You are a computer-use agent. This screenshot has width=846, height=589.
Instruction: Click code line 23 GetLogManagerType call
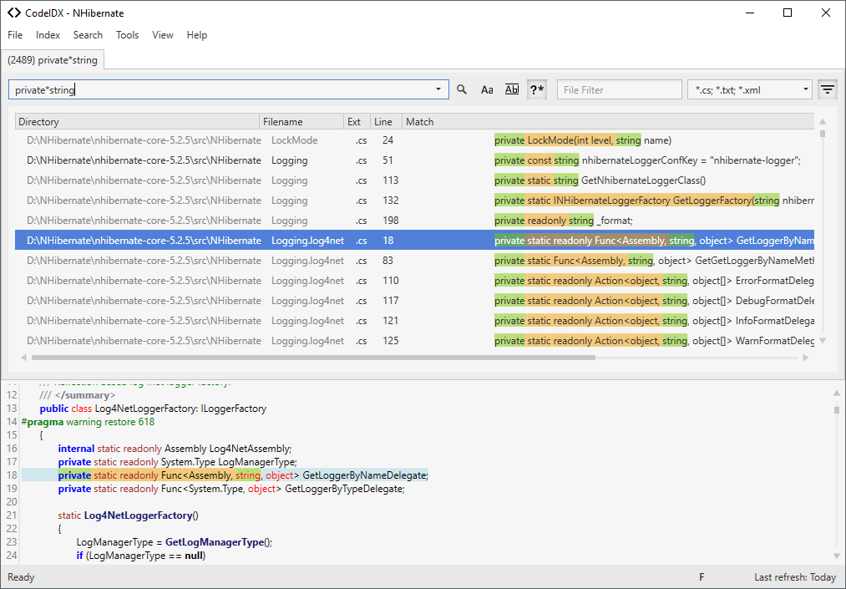tap(175, 542)
